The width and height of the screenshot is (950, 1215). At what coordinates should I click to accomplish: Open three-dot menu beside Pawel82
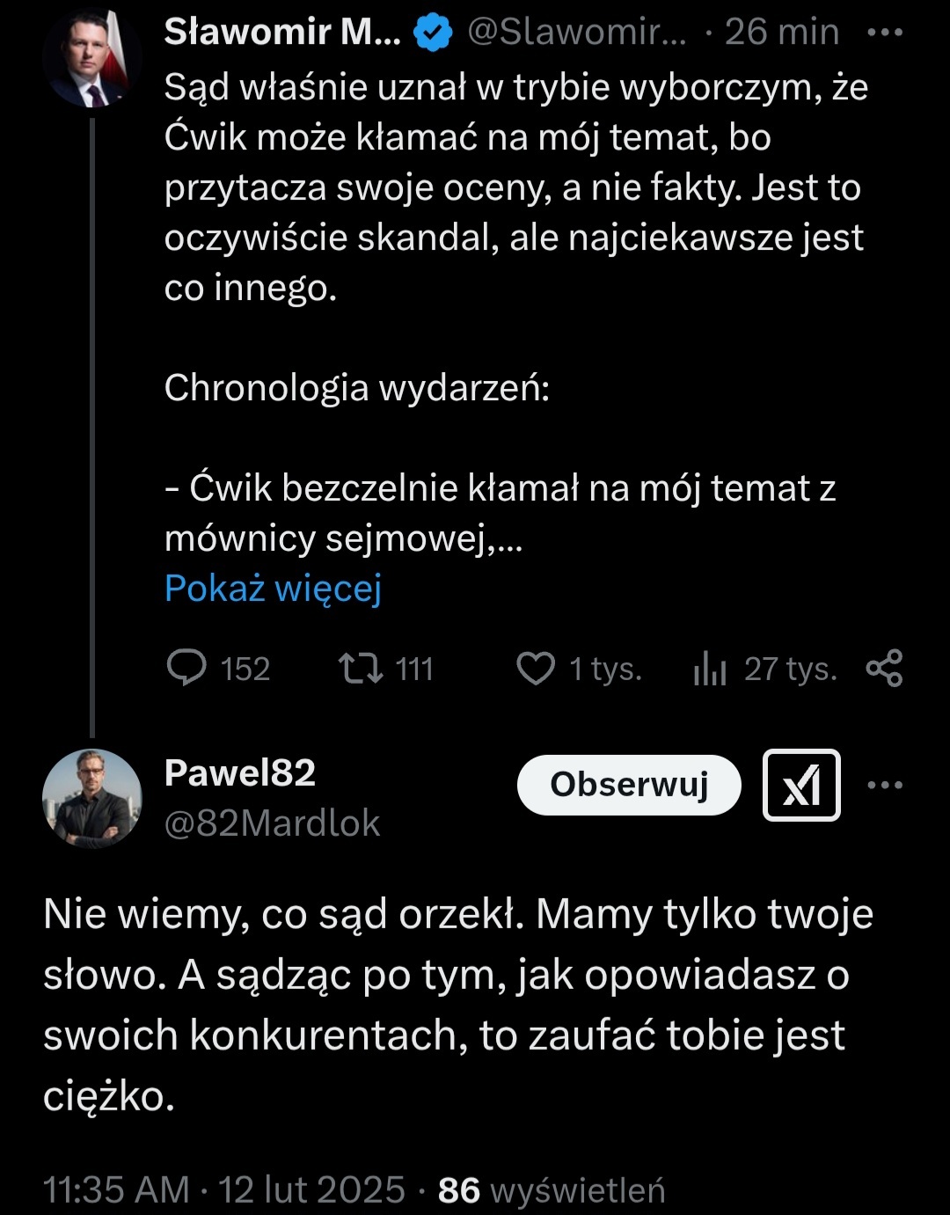[884, 785]
